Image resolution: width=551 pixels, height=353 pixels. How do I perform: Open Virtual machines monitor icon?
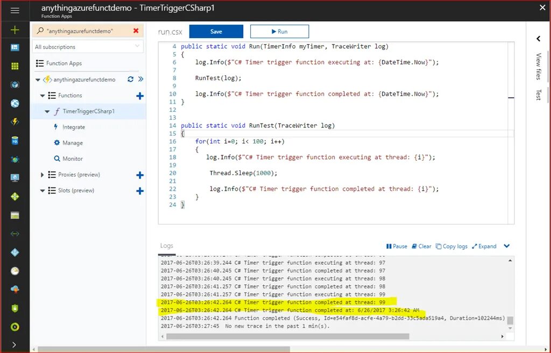pos(15,178)
